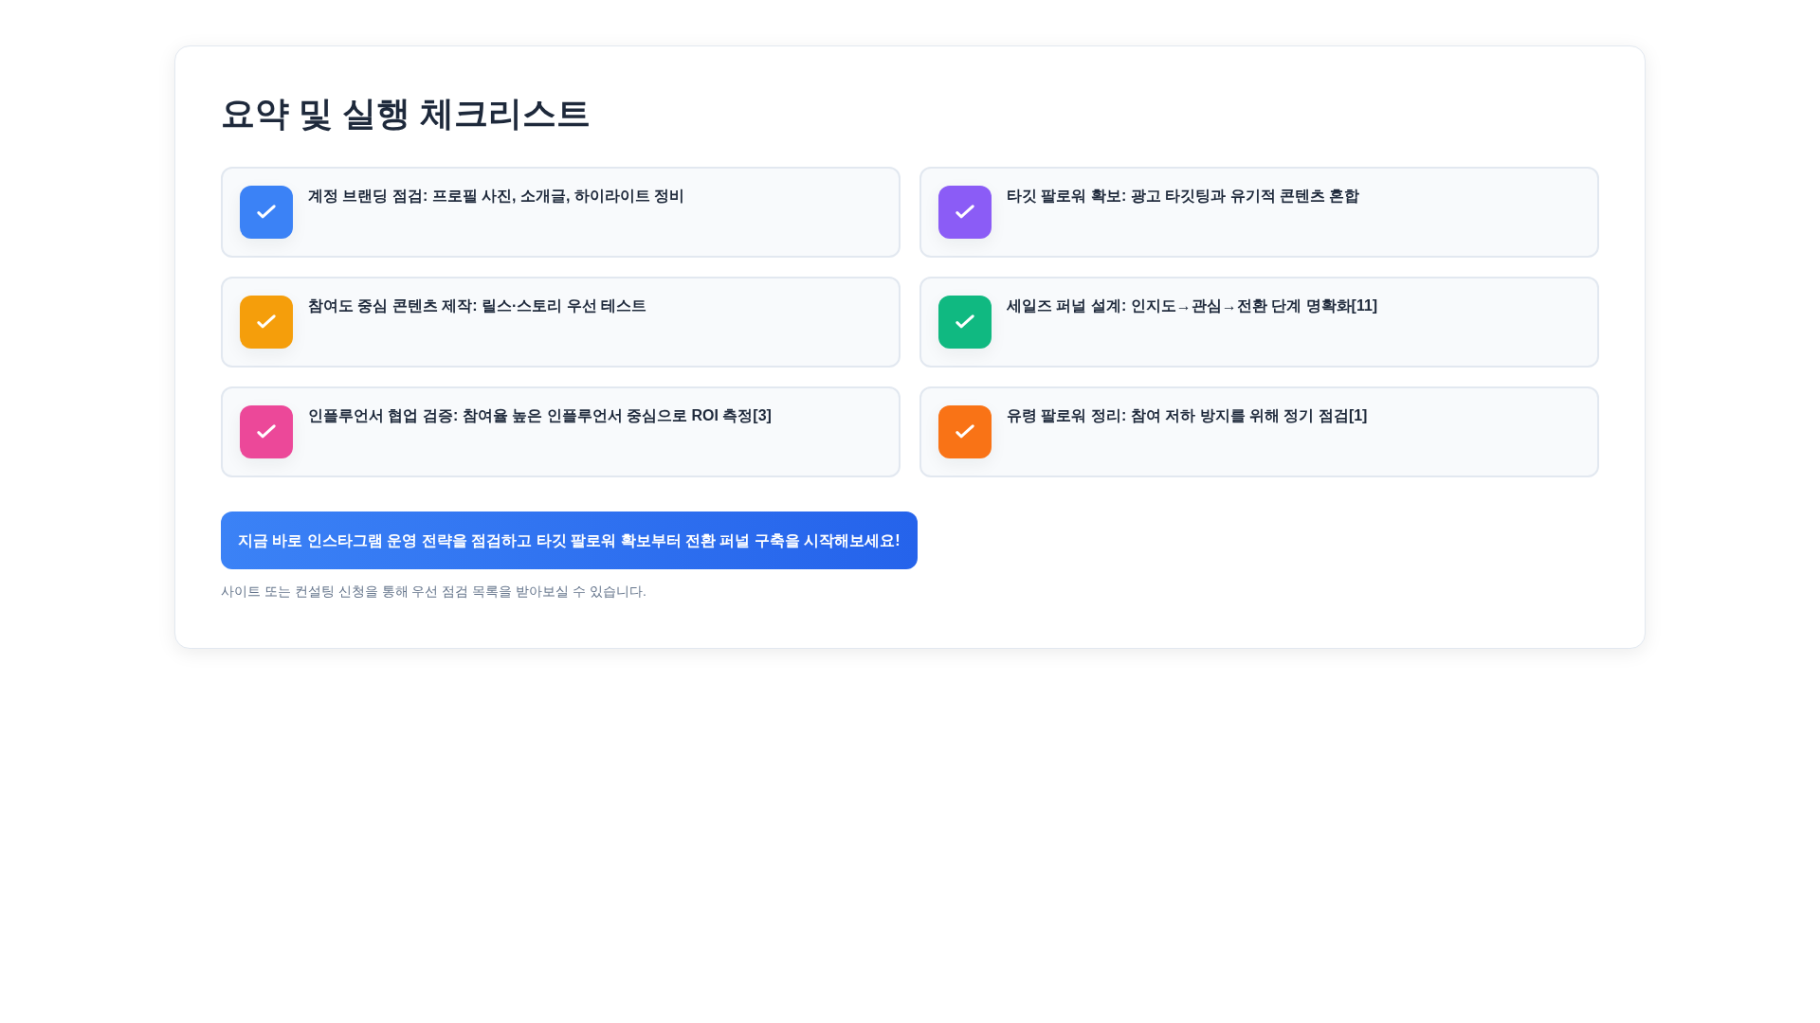Click the 요약 및 실행 체크리스트 heading
Image resolution: width=1820 pixels, height=1023 pixels.
pos(406,116)
